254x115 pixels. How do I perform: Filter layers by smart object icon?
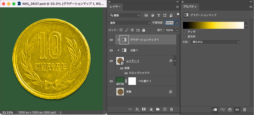tap(171, 15)
